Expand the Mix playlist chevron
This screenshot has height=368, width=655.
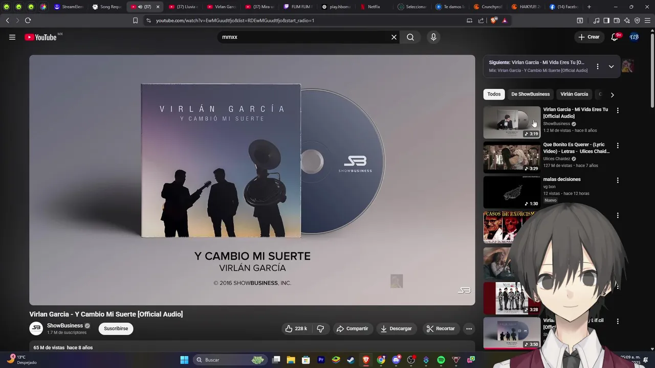click(611, 66)
